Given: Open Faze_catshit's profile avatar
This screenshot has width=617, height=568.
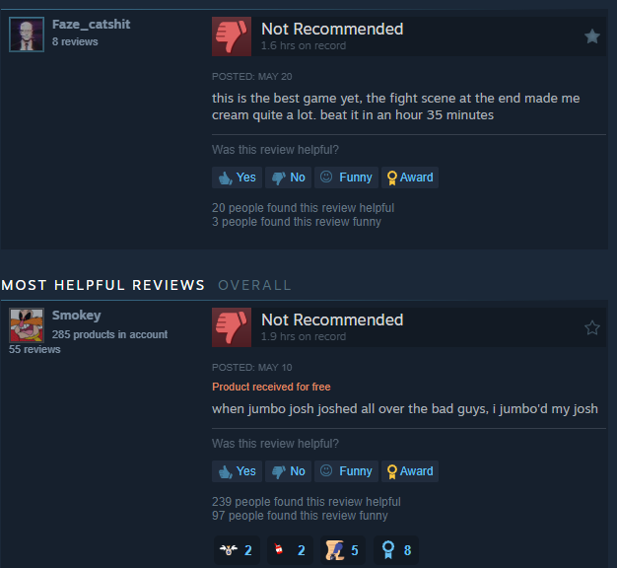Looking at the screenshot, I should tap(27, 35).
